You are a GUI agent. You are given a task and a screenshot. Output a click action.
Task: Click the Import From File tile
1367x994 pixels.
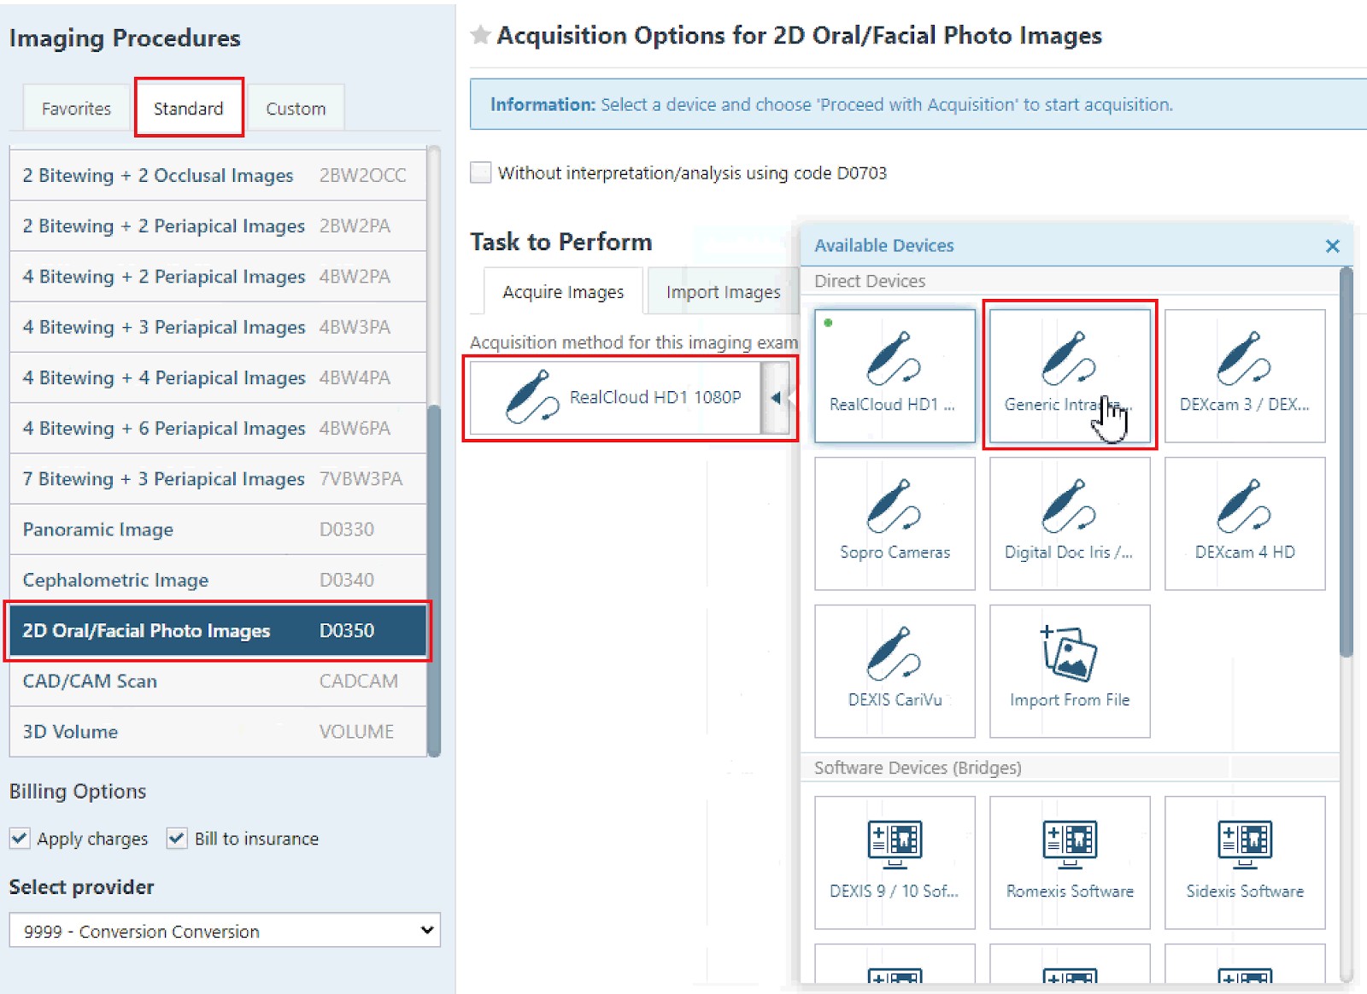1070,671
